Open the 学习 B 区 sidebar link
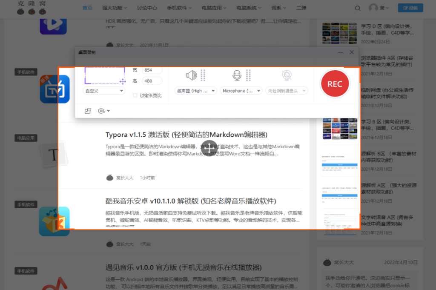 point(387,125)
